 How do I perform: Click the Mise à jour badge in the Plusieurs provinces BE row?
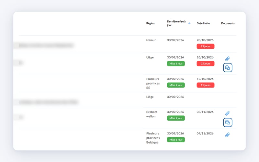click(x=176, y=85)
